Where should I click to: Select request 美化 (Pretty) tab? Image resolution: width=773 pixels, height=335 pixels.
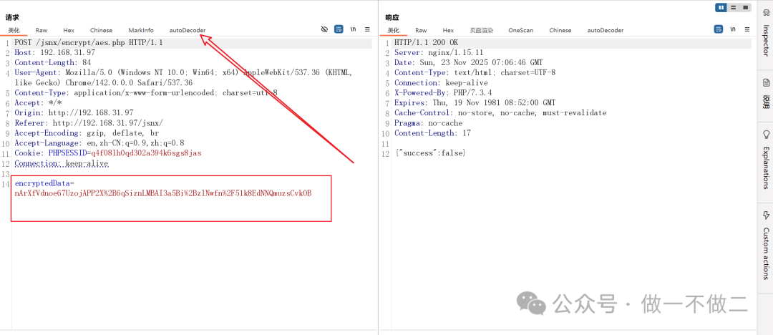pos(14,30)
